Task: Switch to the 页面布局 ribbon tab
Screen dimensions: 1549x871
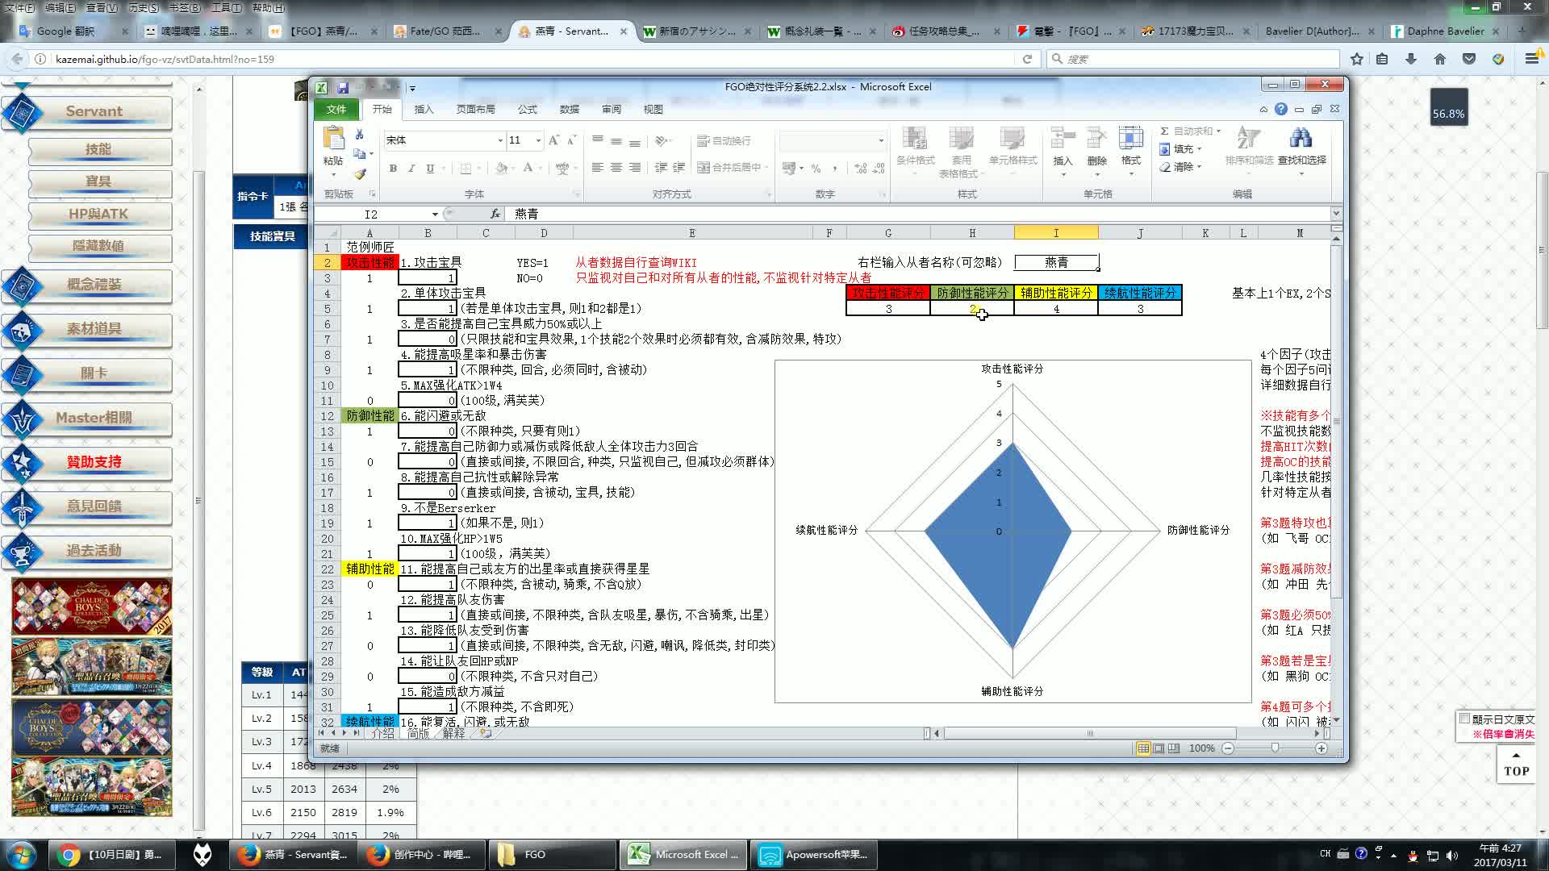Action: pyautogui.click(x=475, y=110)
